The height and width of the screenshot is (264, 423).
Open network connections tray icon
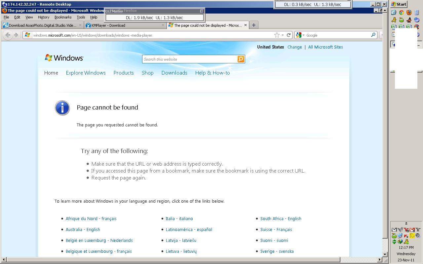coord(400,236)
